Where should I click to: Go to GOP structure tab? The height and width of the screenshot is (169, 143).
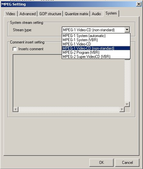(x=50, y=14)
